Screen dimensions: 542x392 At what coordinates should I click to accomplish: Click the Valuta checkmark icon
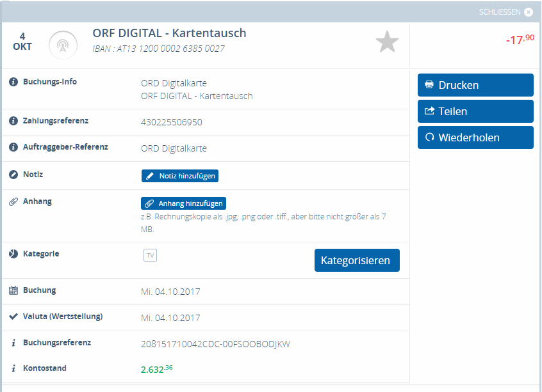[x=13, y=317]
